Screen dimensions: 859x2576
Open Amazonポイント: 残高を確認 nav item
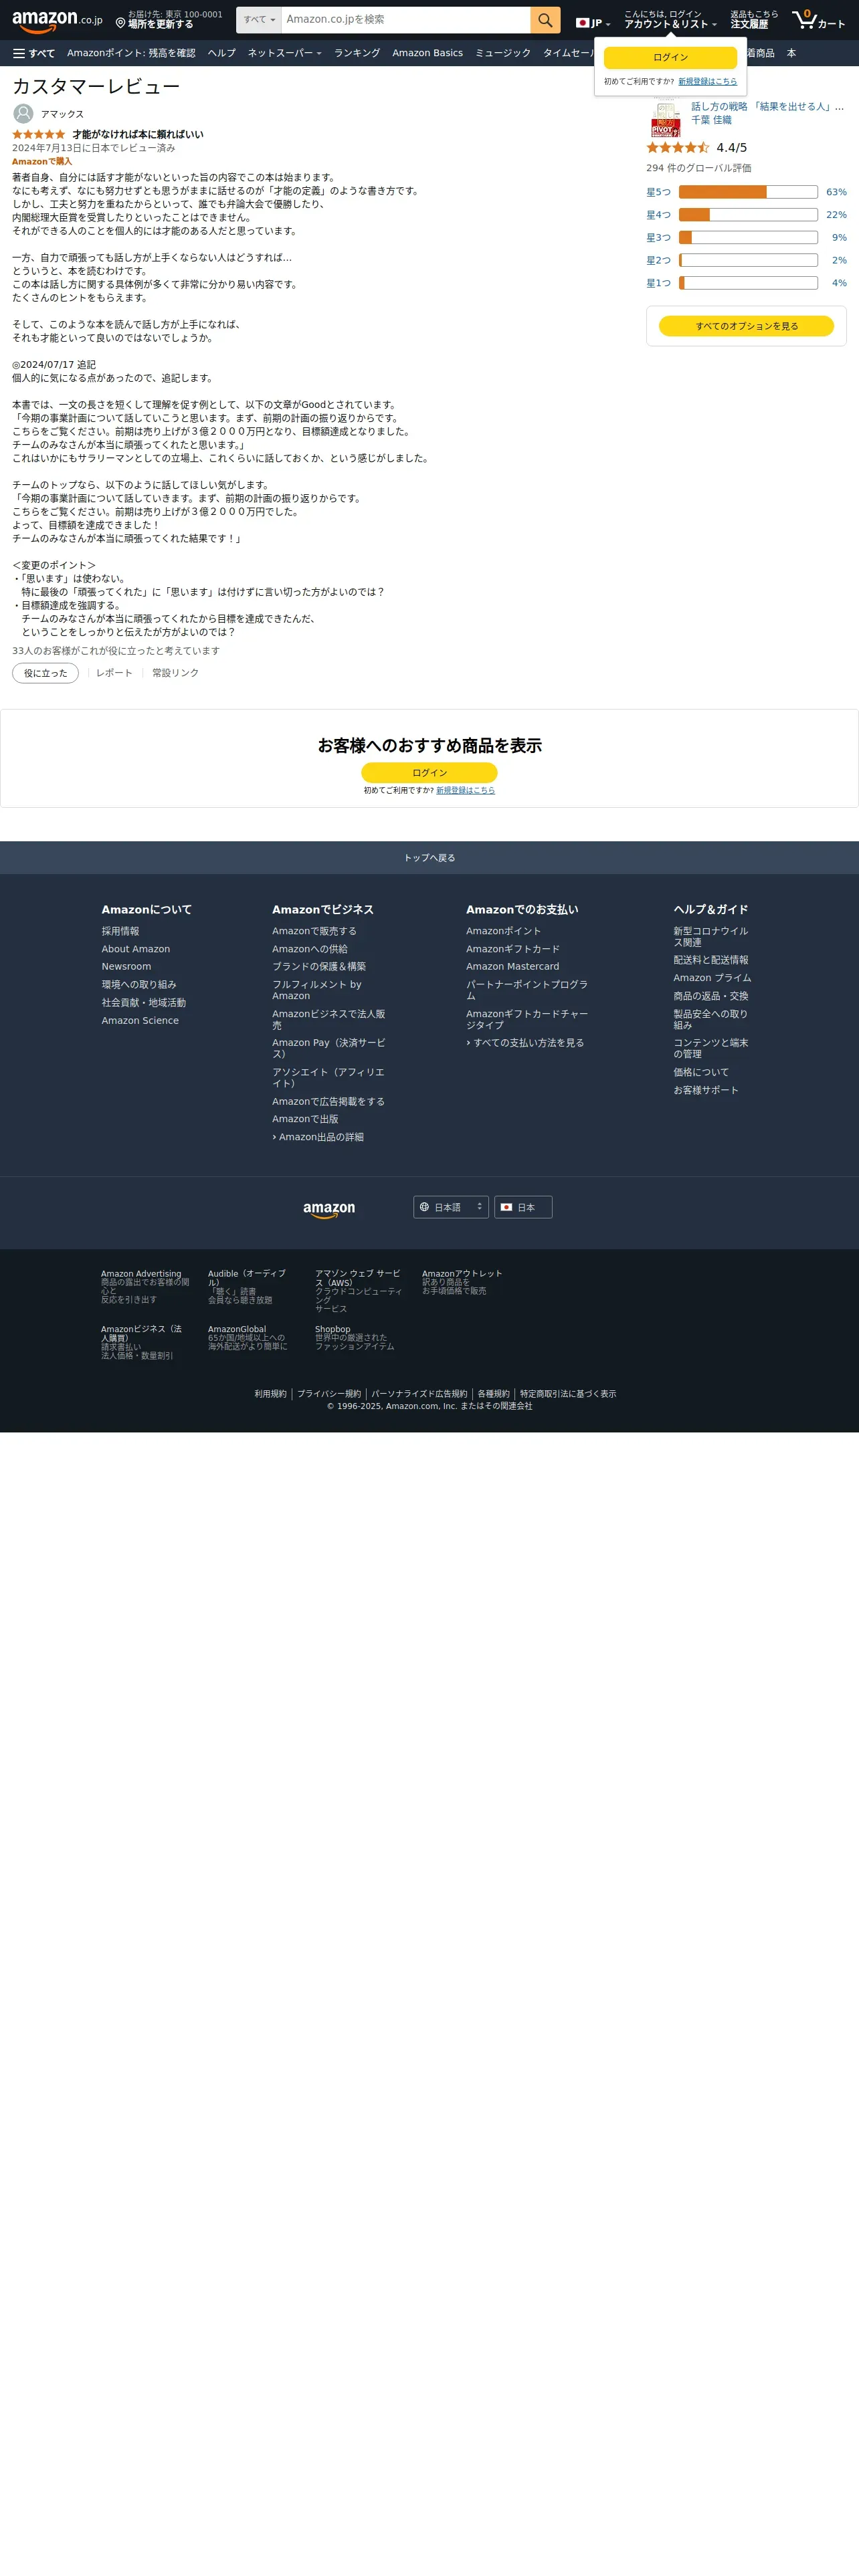coord(131,53)
